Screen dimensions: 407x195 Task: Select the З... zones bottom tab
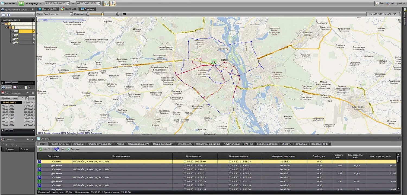(x=17, y=87)
